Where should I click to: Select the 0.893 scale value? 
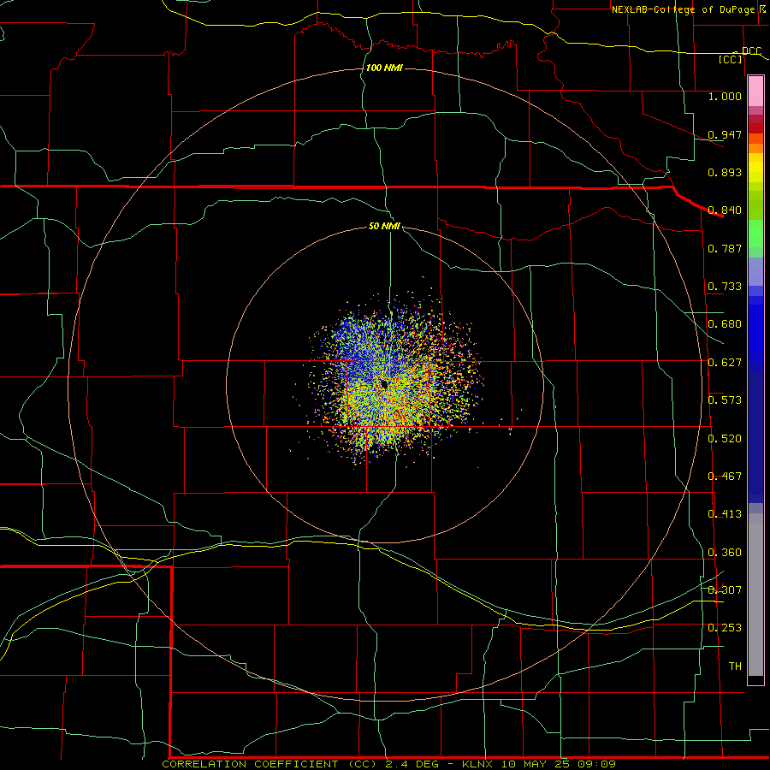(x=725, y=172)
